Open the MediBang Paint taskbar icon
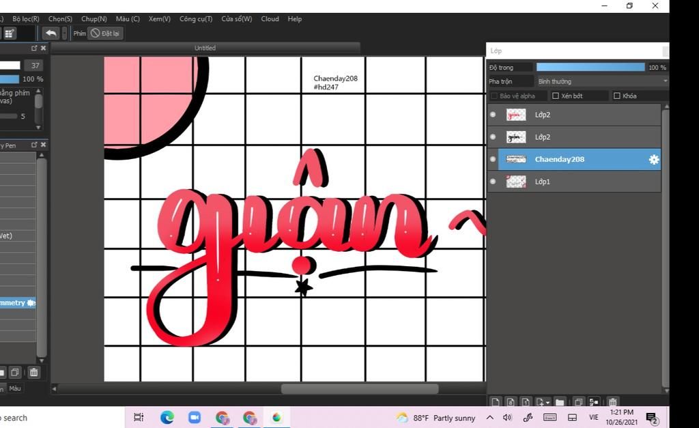 pos(277,417)
